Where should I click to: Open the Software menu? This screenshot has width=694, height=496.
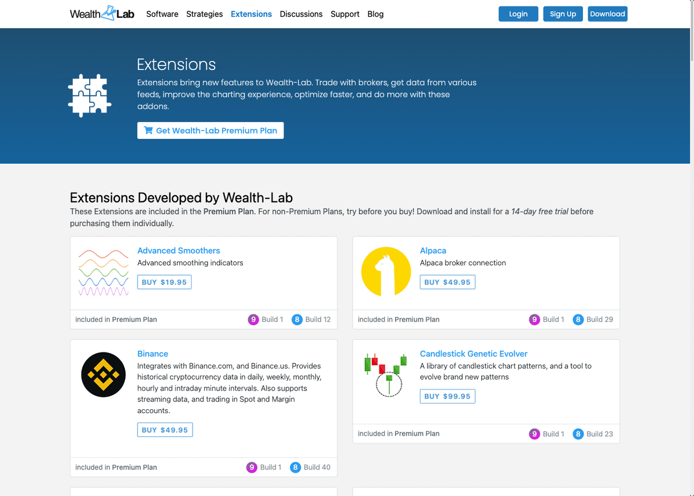click(162, 14)
